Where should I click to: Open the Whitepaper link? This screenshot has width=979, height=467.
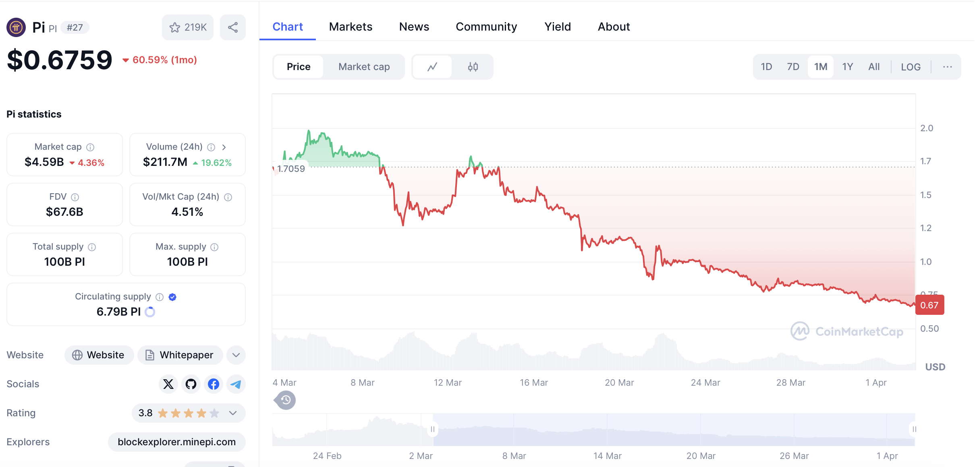pyautogui.click(x=180, y=355)
